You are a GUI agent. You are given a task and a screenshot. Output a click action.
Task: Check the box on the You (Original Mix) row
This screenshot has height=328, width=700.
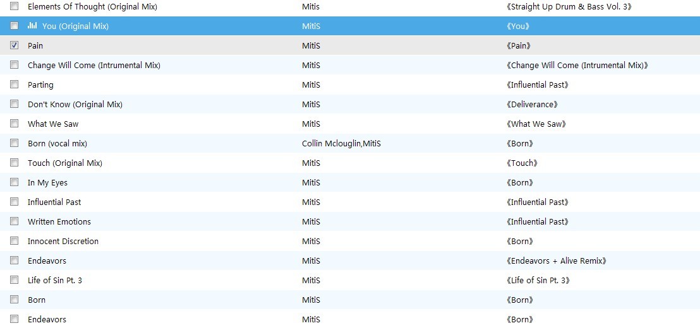point(15,26)
